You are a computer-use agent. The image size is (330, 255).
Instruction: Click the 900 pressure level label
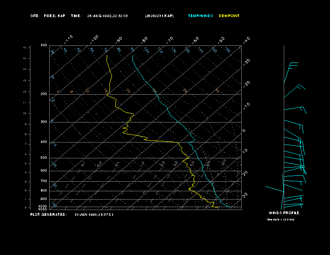tap(44, 199)
